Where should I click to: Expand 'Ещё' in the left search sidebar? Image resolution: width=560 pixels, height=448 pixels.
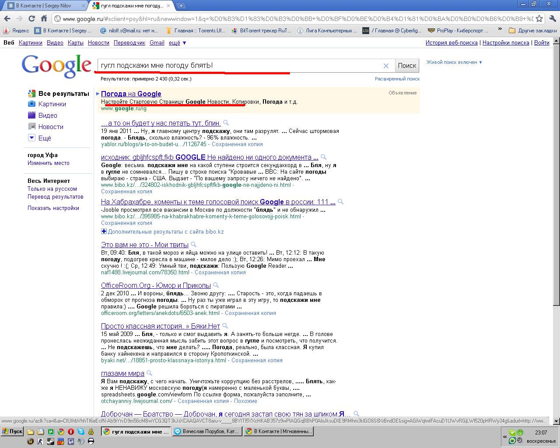coord(40,138)
